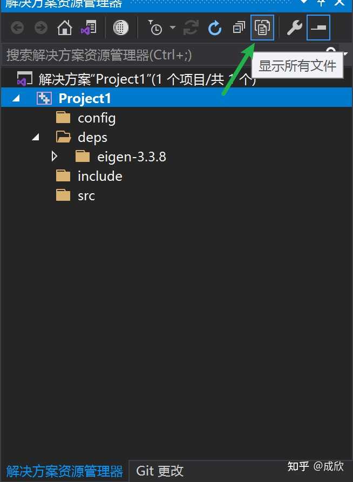Collapse the deps folder
This screenshot has height=482, width=353.
pos(36,138)
